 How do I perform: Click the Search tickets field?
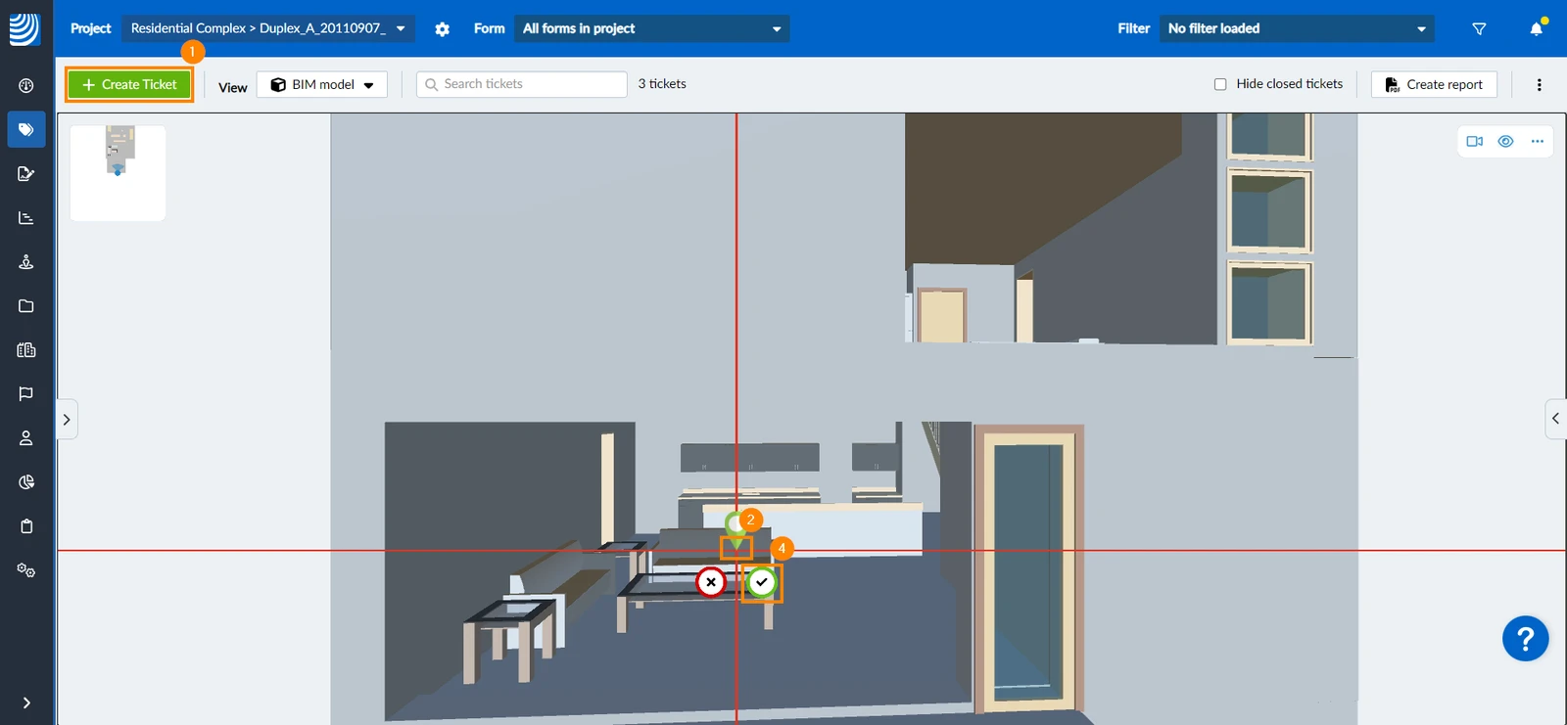click(522, 84)
